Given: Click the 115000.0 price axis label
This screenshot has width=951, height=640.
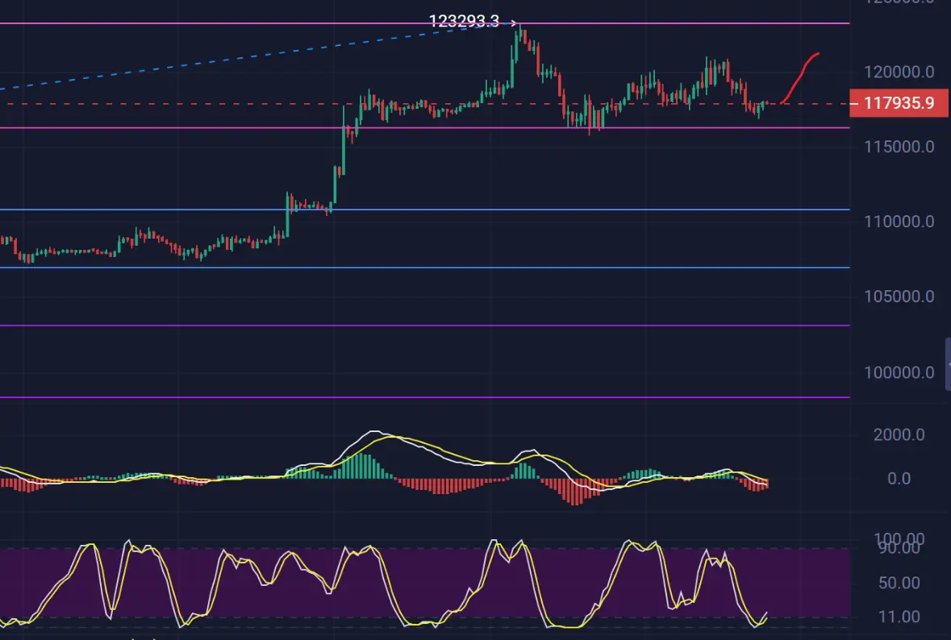Looking at the screenshot, I should [x=899, y=147].
